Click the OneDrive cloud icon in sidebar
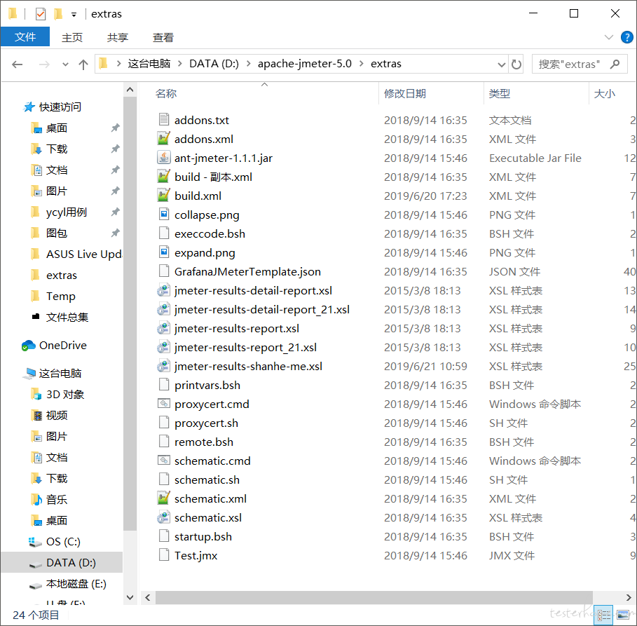Viewport: 637px width, 626px height. coord(29,346)
